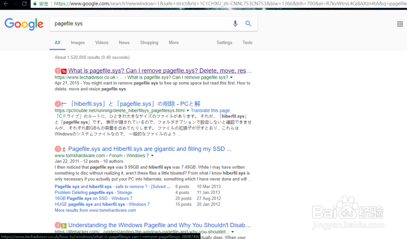Click the Tom's Hardware favicon beside third result

pyautogui.click(x=64, y=149)
